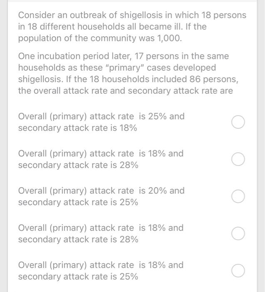Select the radio button for 20% and 25%
Viewport: 265px width, 292px height.
pos(238,196)
